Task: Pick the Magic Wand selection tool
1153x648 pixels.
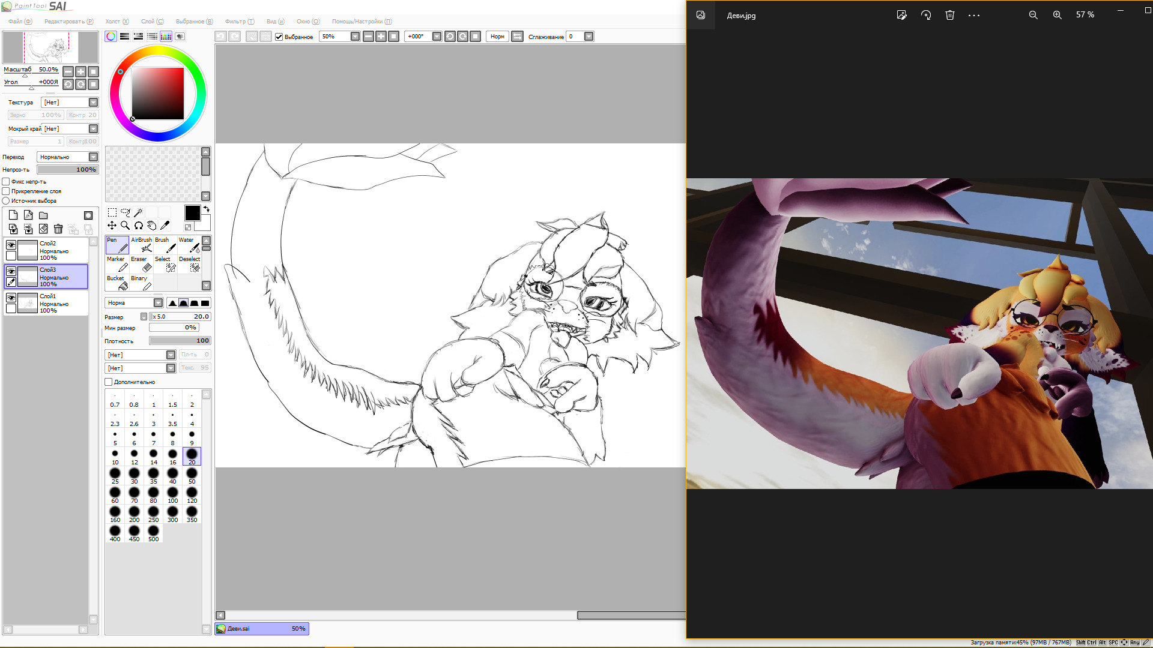Action: tap(138, 212)
